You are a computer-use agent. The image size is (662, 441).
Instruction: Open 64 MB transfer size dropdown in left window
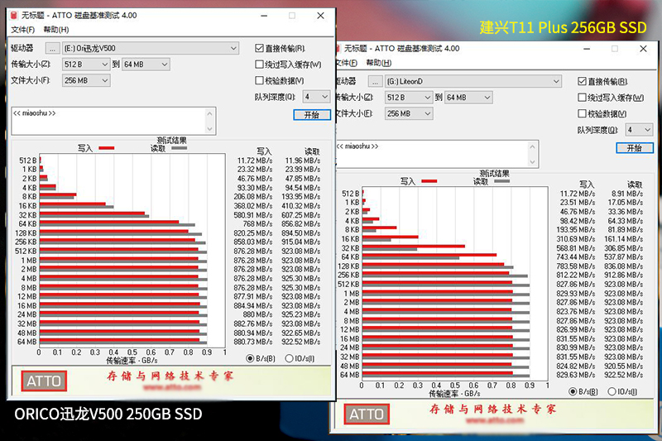(164, 65)
